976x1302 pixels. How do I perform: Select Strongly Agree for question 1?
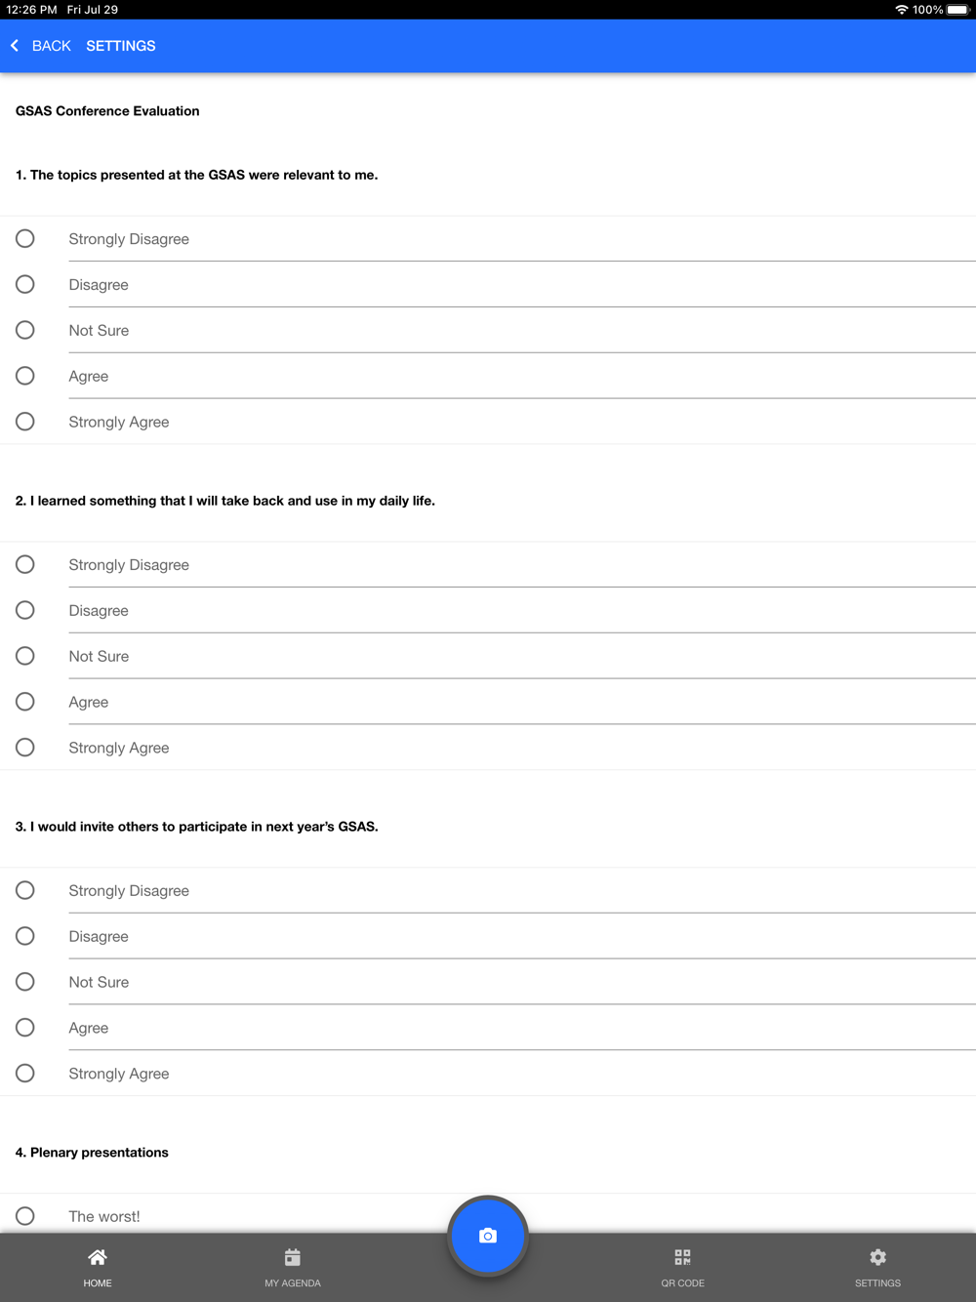point(25,422)
